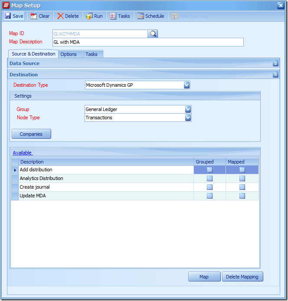288x301 pixels.
Task: Open the Group dropdown arrow
Action: 188,109
